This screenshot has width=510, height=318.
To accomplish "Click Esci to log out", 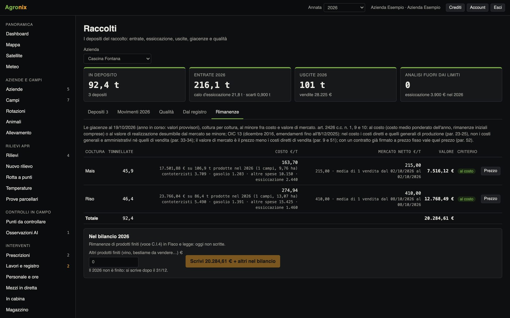I will (498, 7).
